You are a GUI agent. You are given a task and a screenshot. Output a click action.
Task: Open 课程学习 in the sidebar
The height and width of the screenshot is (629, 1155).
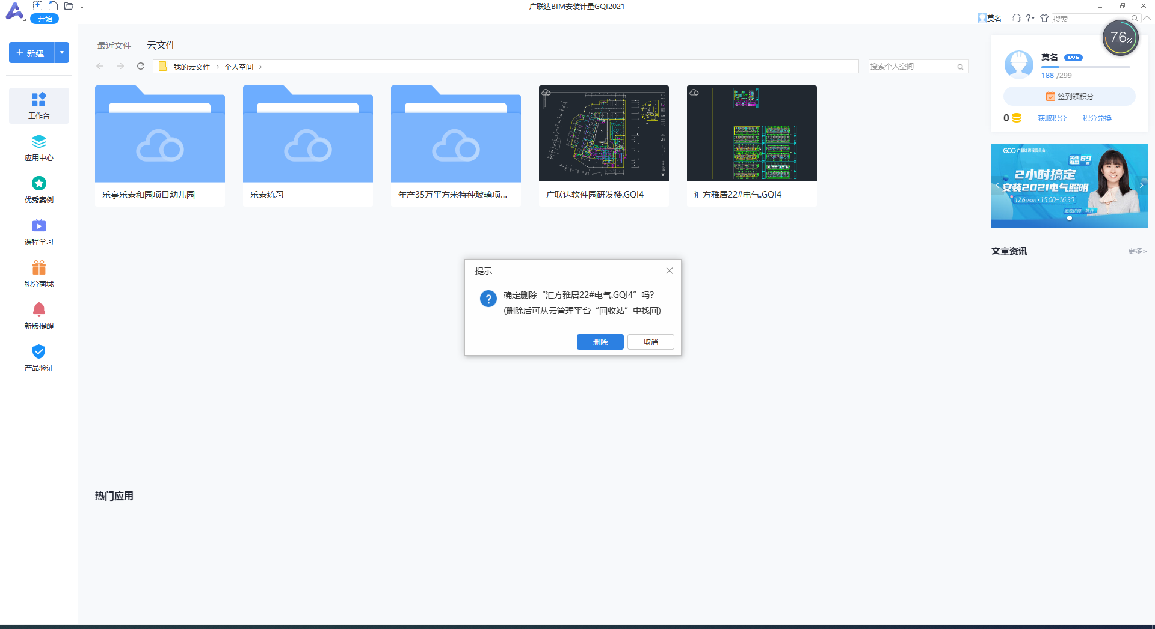pyautogui.click(x=39, y=232)
